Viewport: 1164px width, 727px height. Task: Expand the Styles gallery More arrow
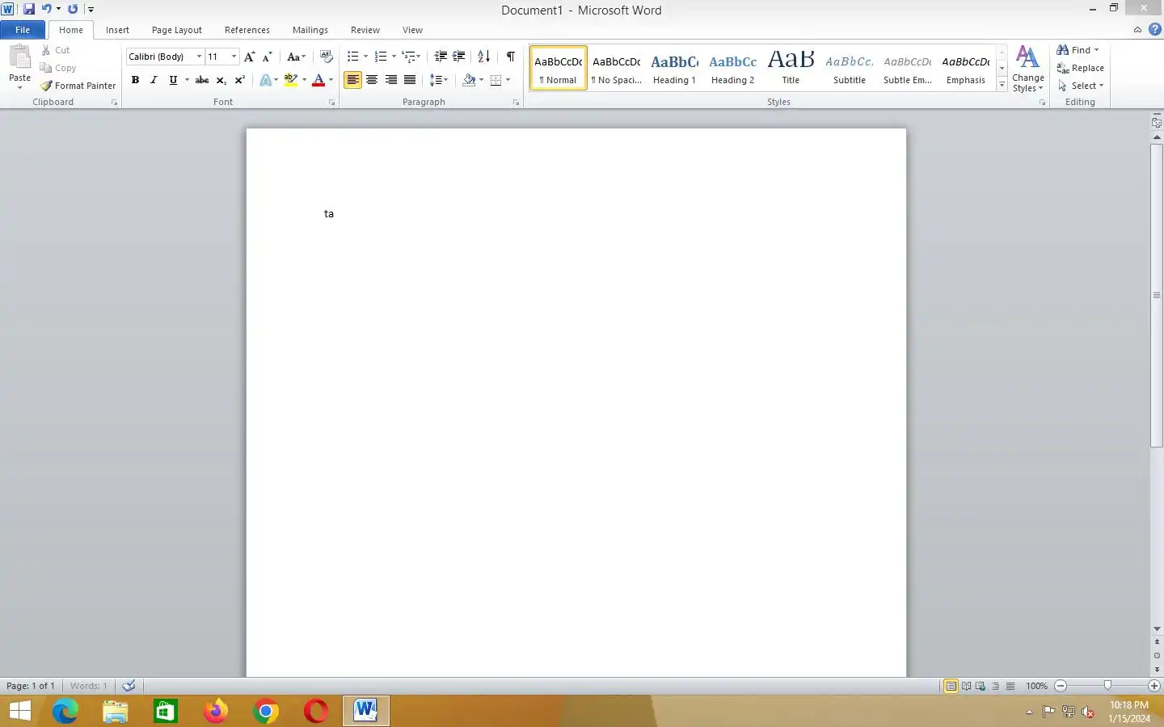[x=1002, y=84]
